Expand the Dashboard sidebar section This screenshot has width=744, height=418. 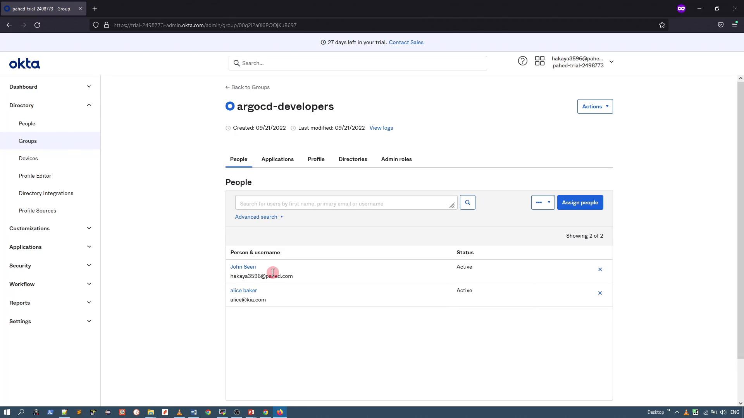pyautogui.click(x=50, y=87)
